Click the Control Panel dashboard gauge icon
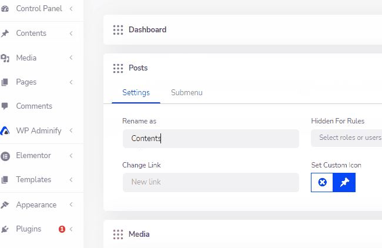 coord(5,9)
